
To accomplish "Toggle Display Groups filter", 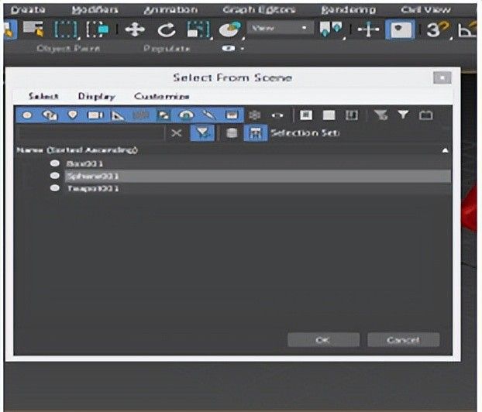I will 164,115.
